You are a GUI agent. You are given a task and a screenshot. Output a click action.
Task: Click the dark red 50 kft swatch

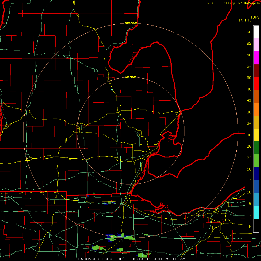pyautogui.click(x=256, y=71)
